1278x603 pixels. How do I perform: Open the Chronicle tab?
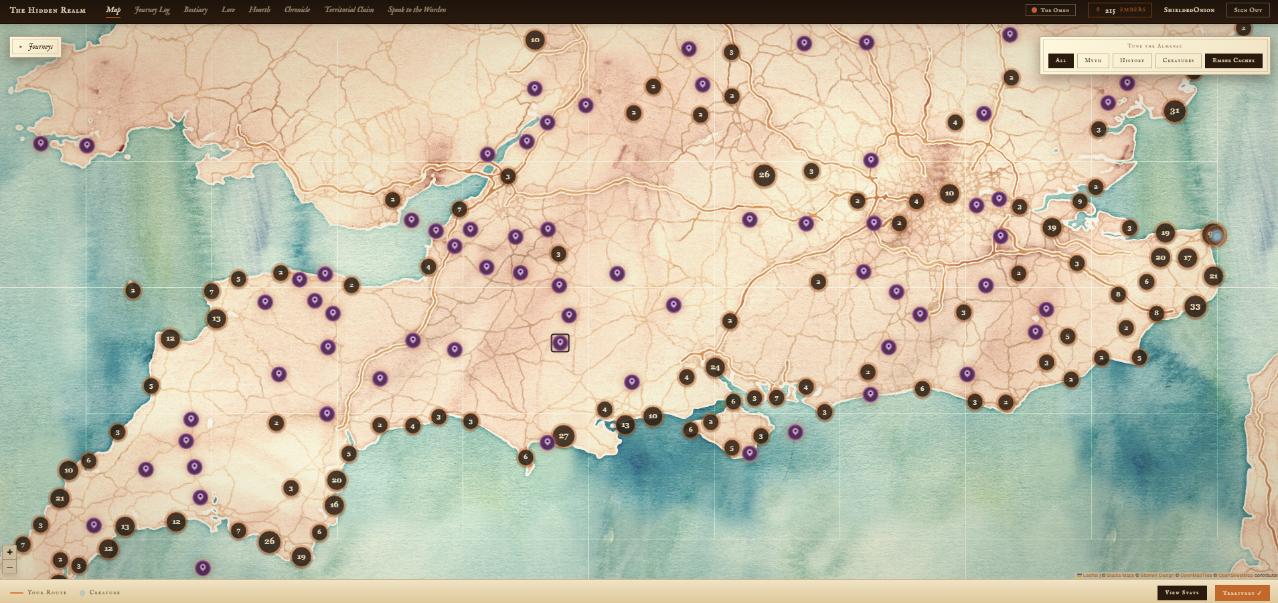297,9
